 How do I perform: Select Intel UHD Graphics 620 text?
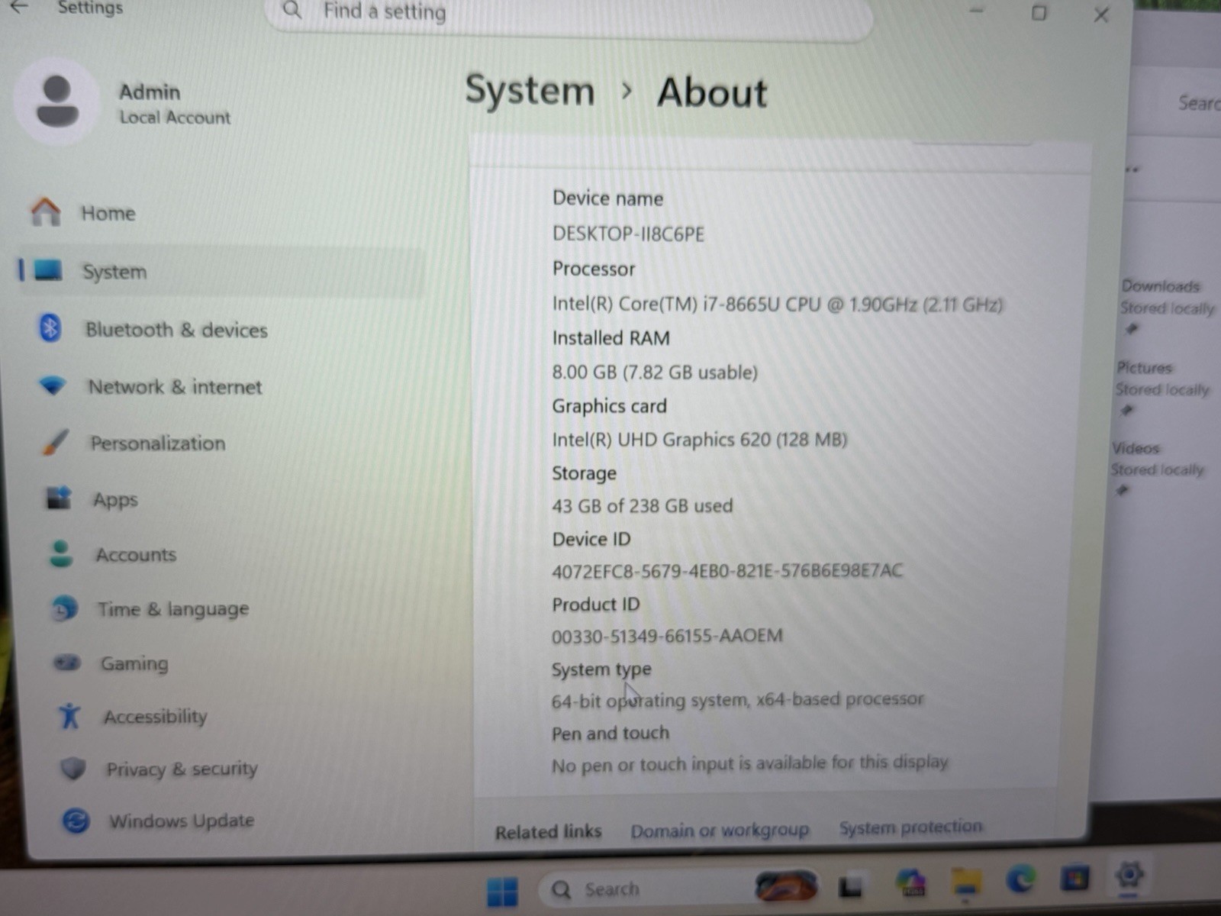[699, 440]
